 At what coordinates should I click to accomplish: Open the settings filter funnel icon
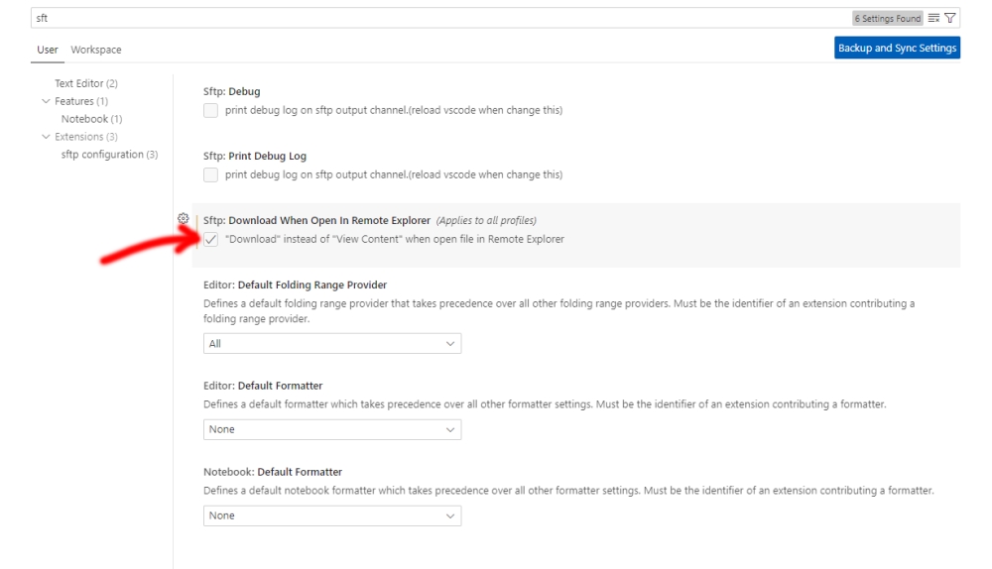(950, 18)
